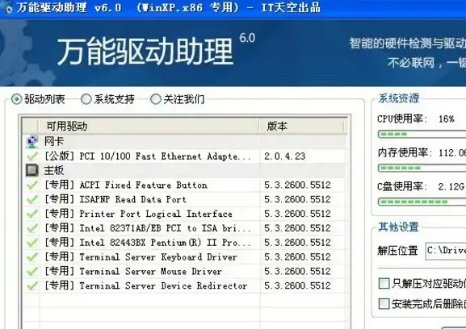Click the CPU usage value 16%
Image resolution: width=466 pixels, height=329 pixels.
click(447, 119)
